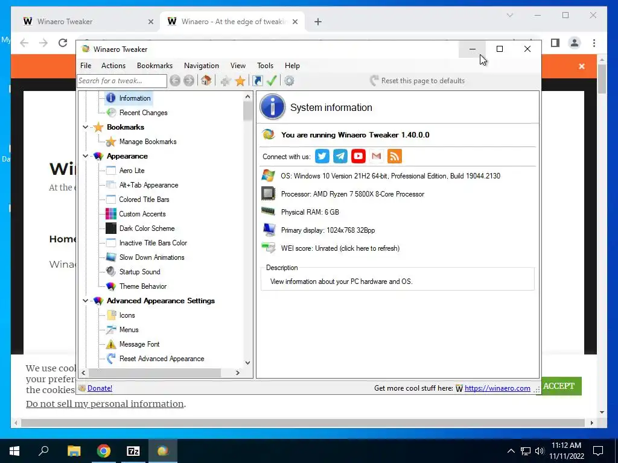Click WEI score to refresh rating
This screenshot has width=618, height=463.
[x=340, y=248]
